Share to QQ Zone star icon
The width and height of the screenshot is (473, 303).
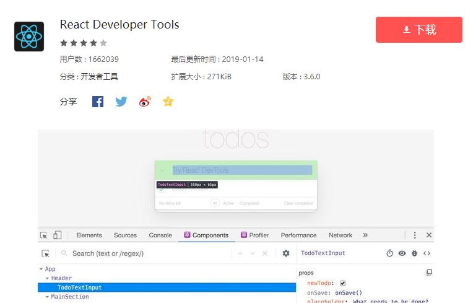168,102
